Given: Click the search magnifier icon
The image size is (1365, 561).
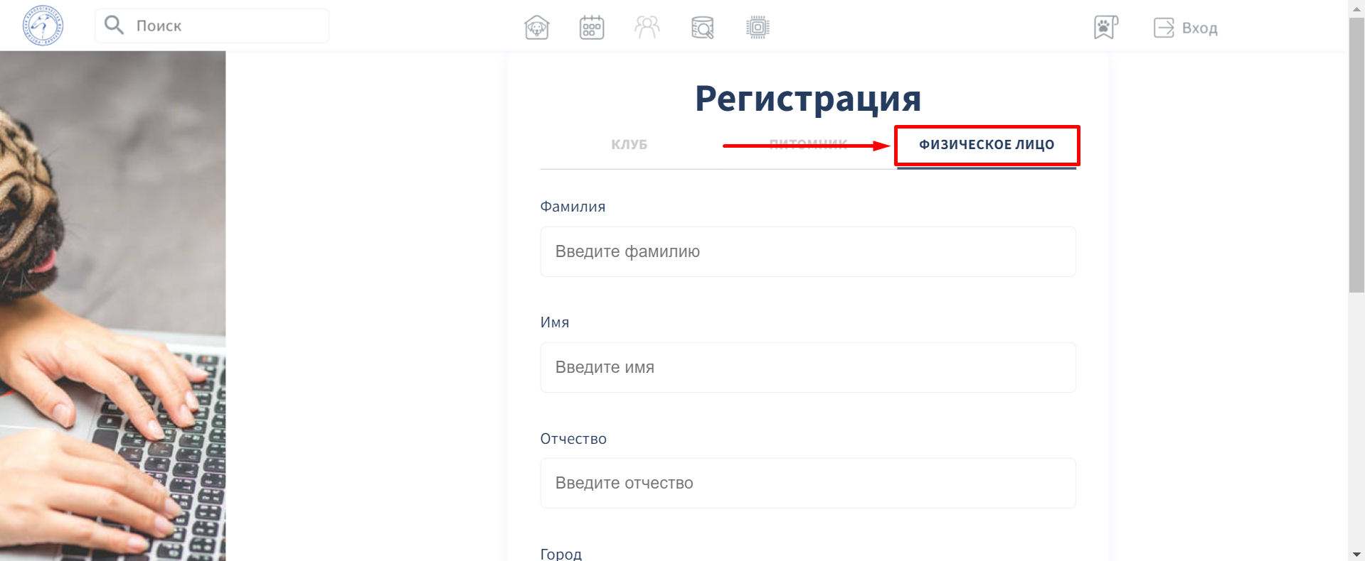Looking at the screenshot, I should (x=114, y=26).
